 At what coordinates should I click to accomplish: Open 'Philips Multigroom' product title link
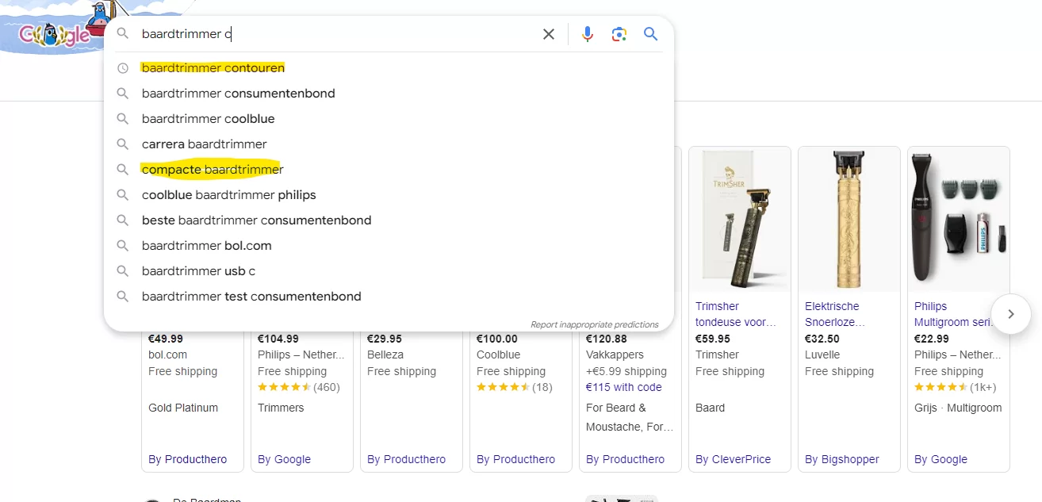click(x=953, y=314)
